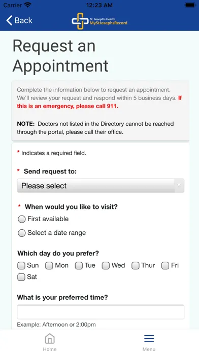This screenshot has width=199, height=353.
Task: Enable the Fri day checkbox
Action: [x=165, y=266]
